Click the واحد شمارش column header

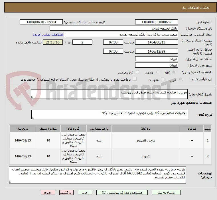(99, 129)
